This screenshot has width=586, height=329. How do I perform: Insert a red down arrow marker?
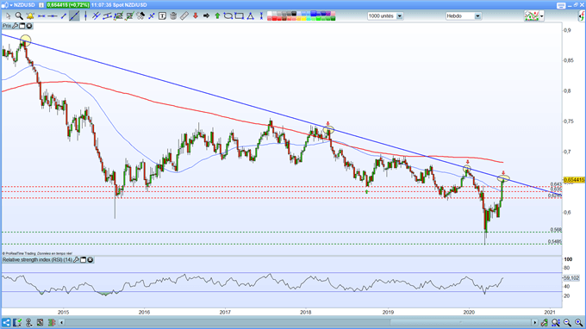tap(195, 16)
